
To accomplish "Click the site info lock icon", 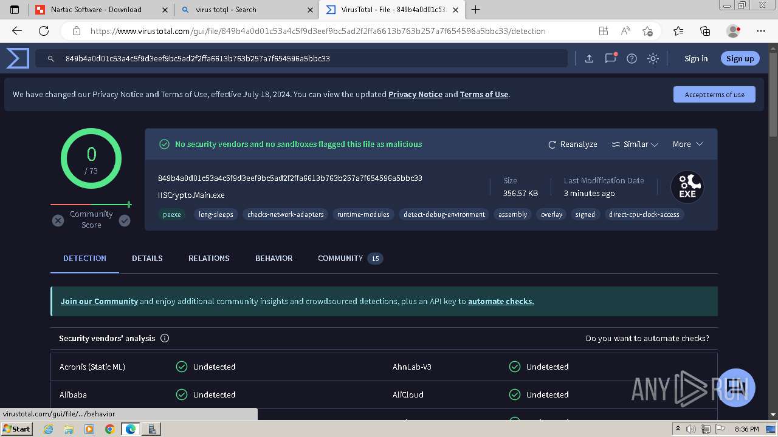I will click(77, 31).
